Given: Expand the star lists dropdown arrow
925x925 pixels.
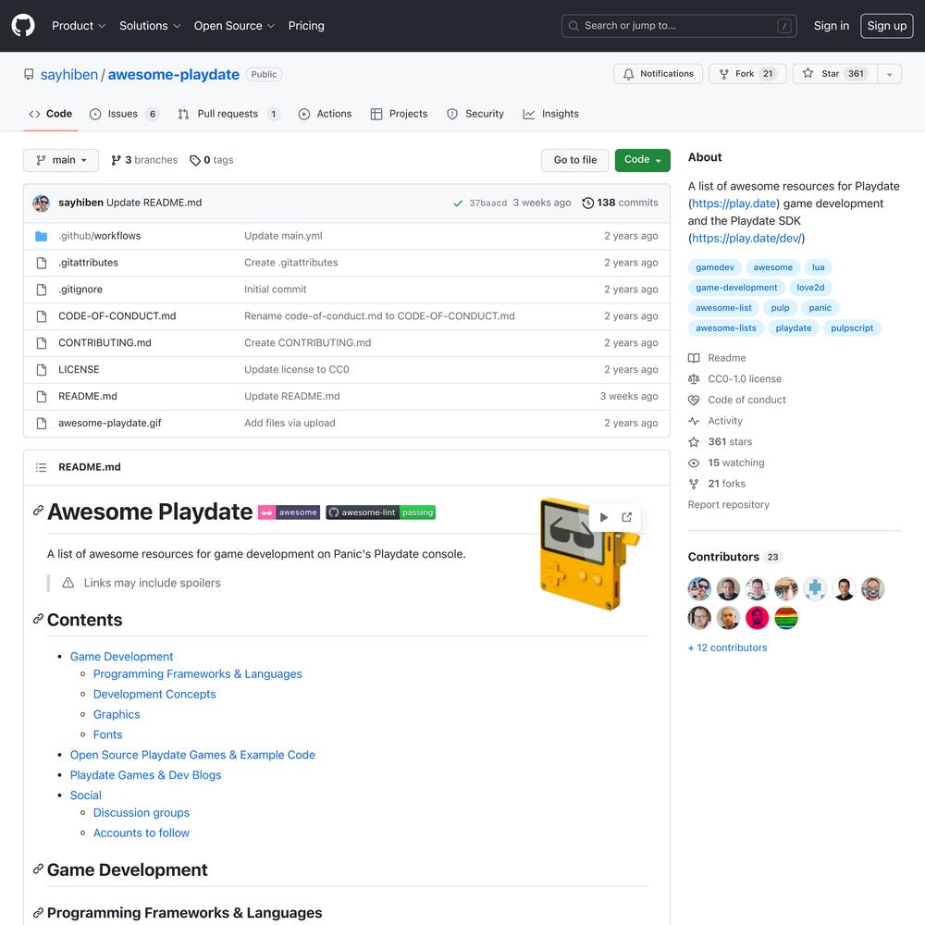Looking at the screenshot, I should [x=890, y=74].
